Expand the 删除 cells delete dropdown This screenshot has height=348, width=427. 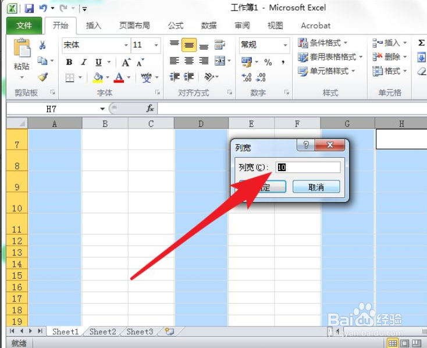(x=405, y=57)
